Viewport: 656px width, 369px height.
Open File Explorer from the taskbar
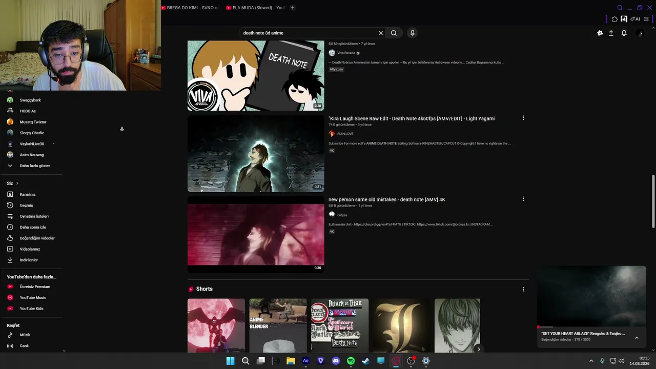[291, 361]
